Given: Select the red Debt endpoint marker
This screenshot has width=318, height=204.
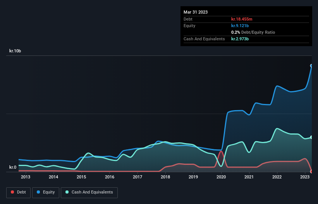Looking at the screenshot, I should pos(311,171).
